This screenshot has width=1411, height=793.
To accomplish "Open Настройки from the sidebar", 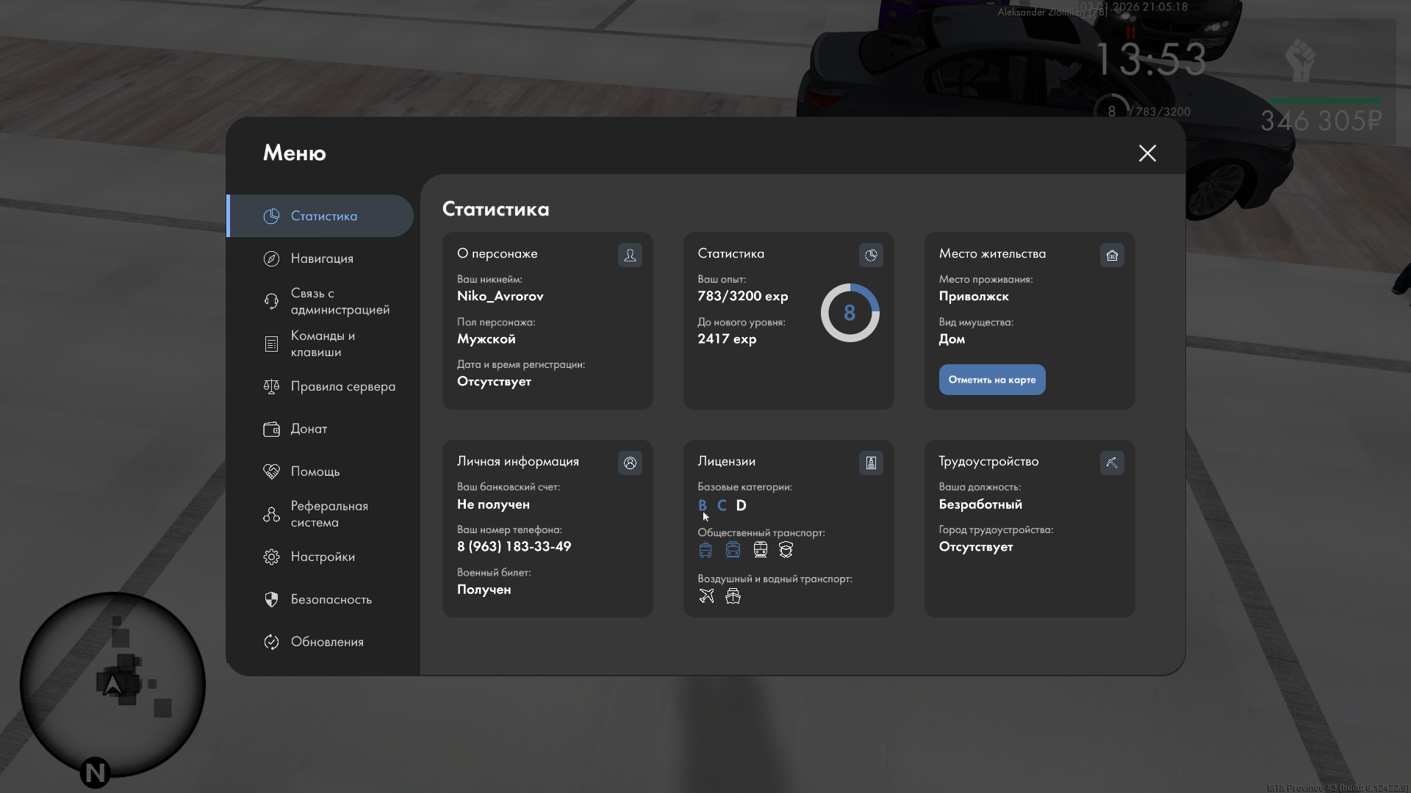I will [x=323, y=557].
